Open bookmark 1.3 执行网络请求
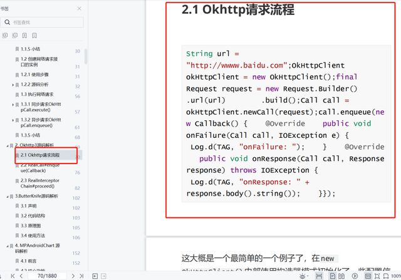 point(37,95)
